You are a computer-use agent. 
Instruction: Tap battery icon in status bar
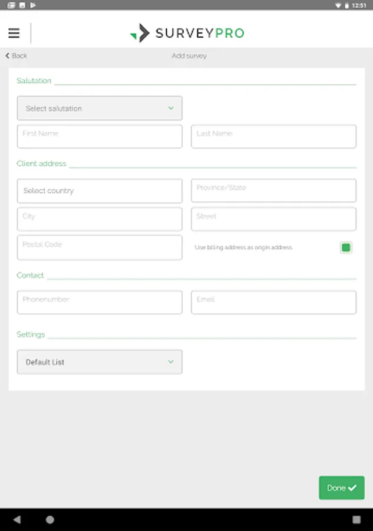(347, 5)
